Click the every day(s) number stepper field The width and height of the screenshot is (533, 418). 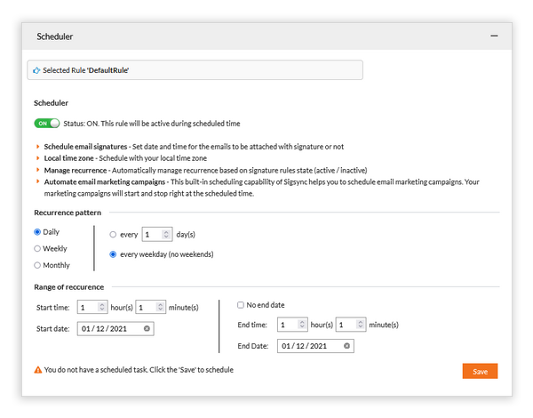tap(155, 235)
